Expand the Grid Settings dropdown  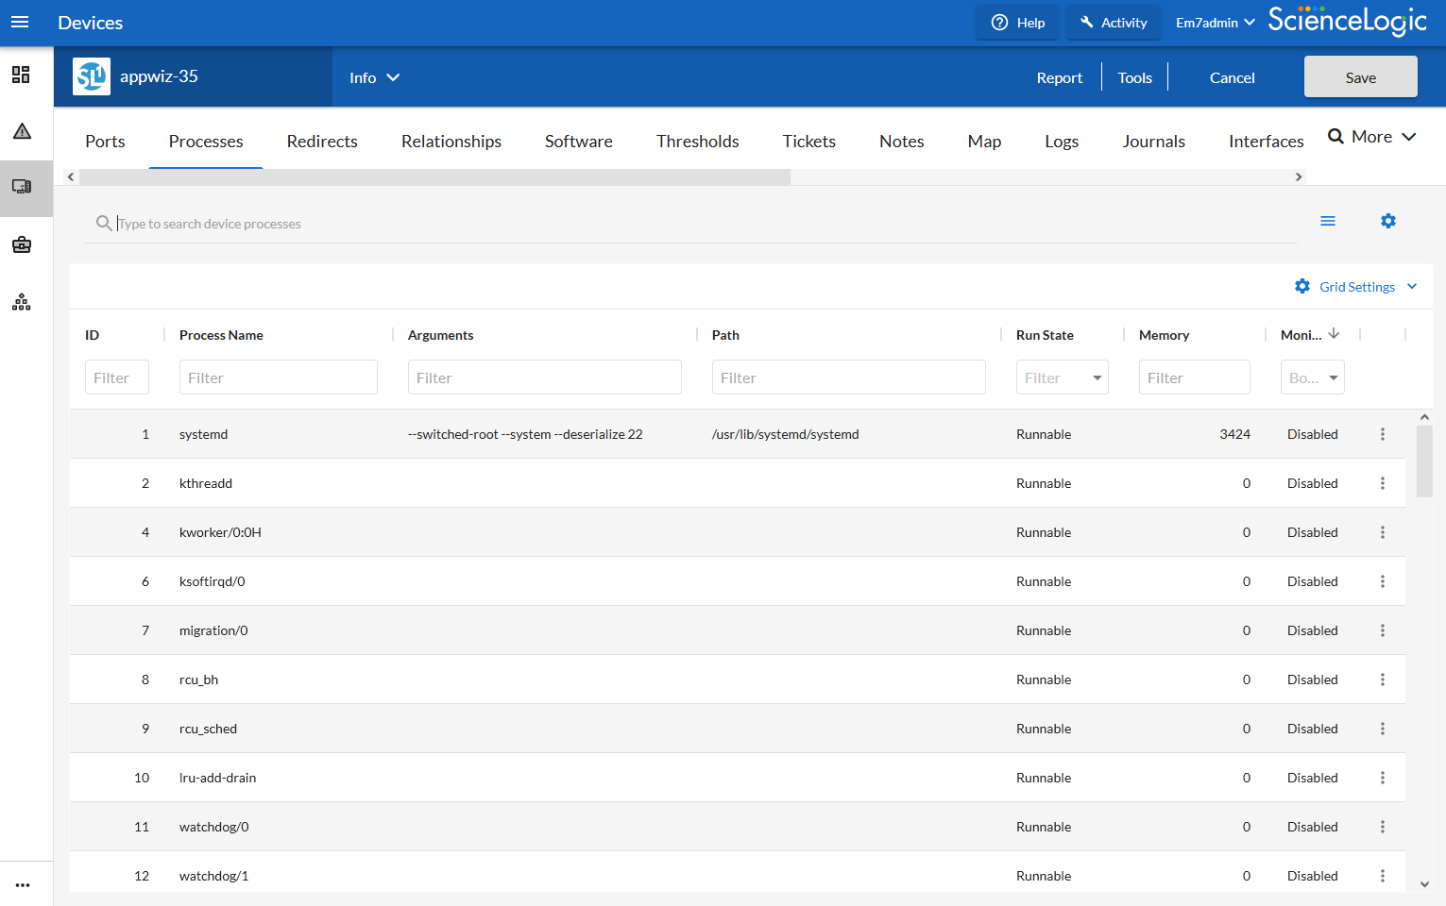tap(1356, 287)
